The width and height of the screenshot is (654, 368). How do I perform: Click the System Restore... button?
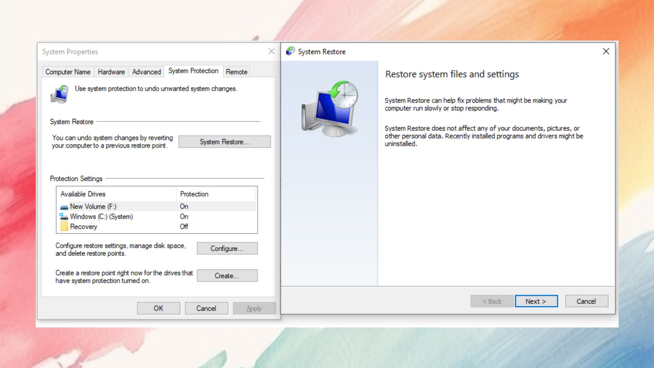coord(224,142)
